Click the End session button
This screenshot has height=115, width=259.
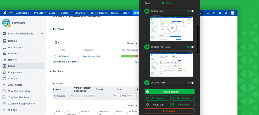[x=170, y=111]
